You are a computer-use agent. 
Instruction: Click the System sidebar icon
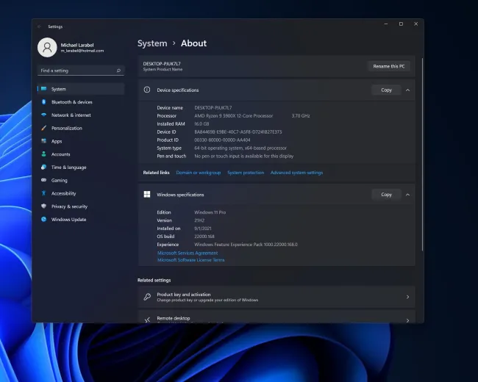pyautogui.click(x=44, y=89)
